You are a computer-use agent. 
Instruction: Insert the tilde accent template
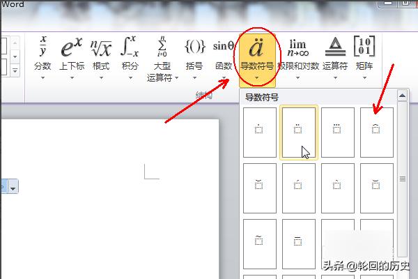click(x=260, y=244)
